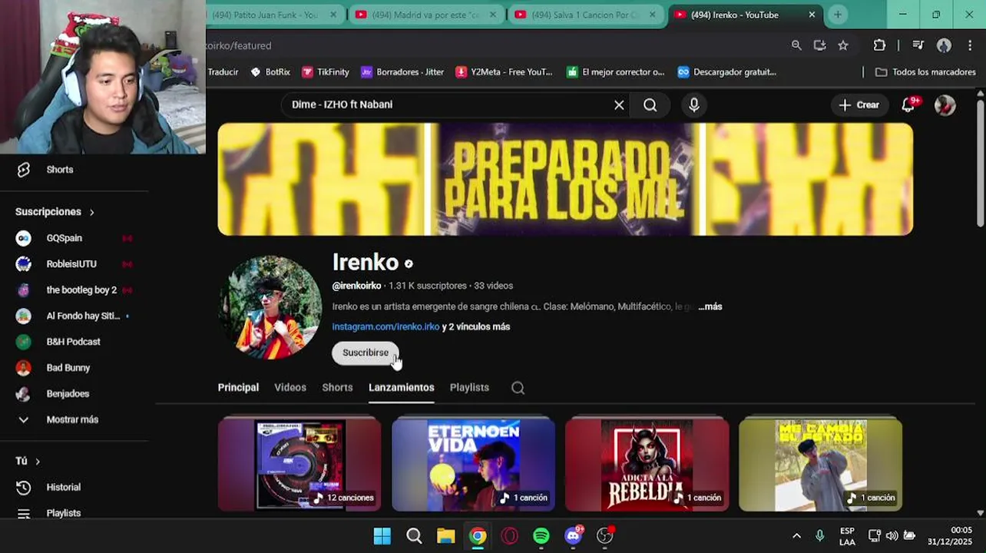Subscribe to Irenko with Suscribirse
Screen dimensions: 986x553
[366, 353]
